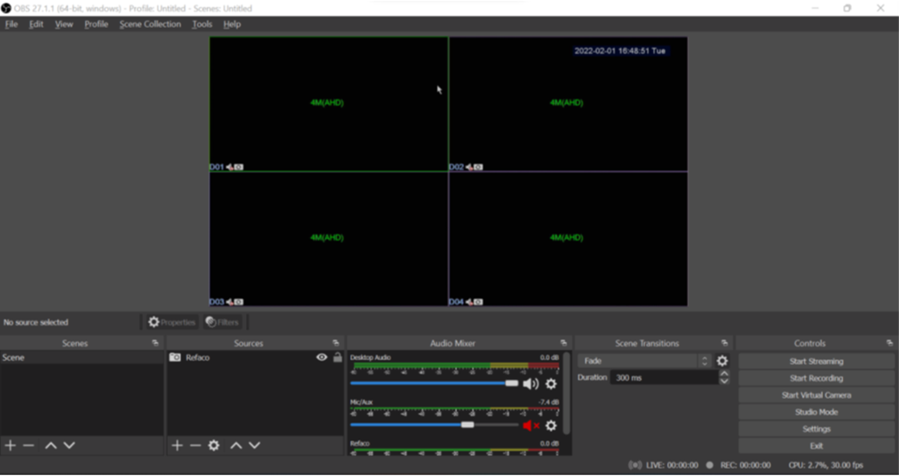Click Start Recording

817,378
